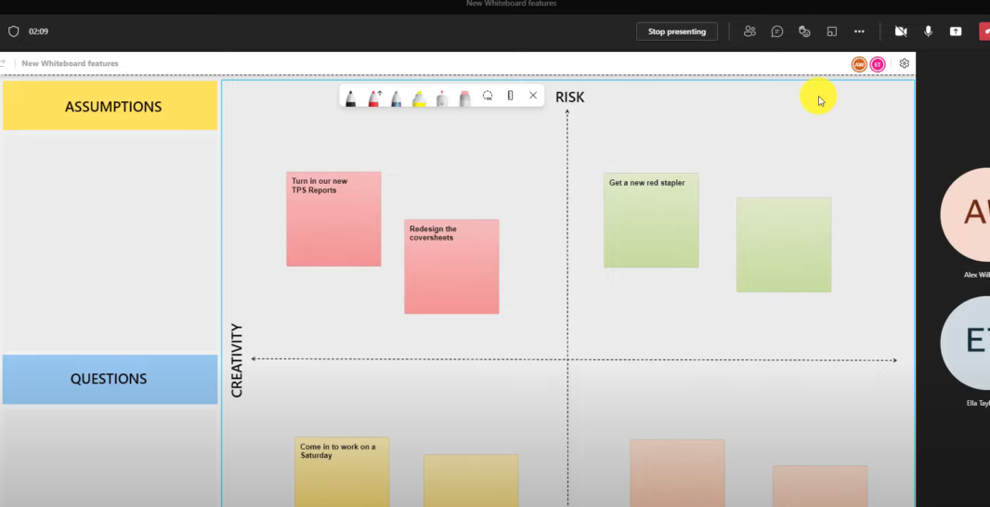Show meeting participants panel
This screenshot has width=990, height=507.
tap(749, 32)
